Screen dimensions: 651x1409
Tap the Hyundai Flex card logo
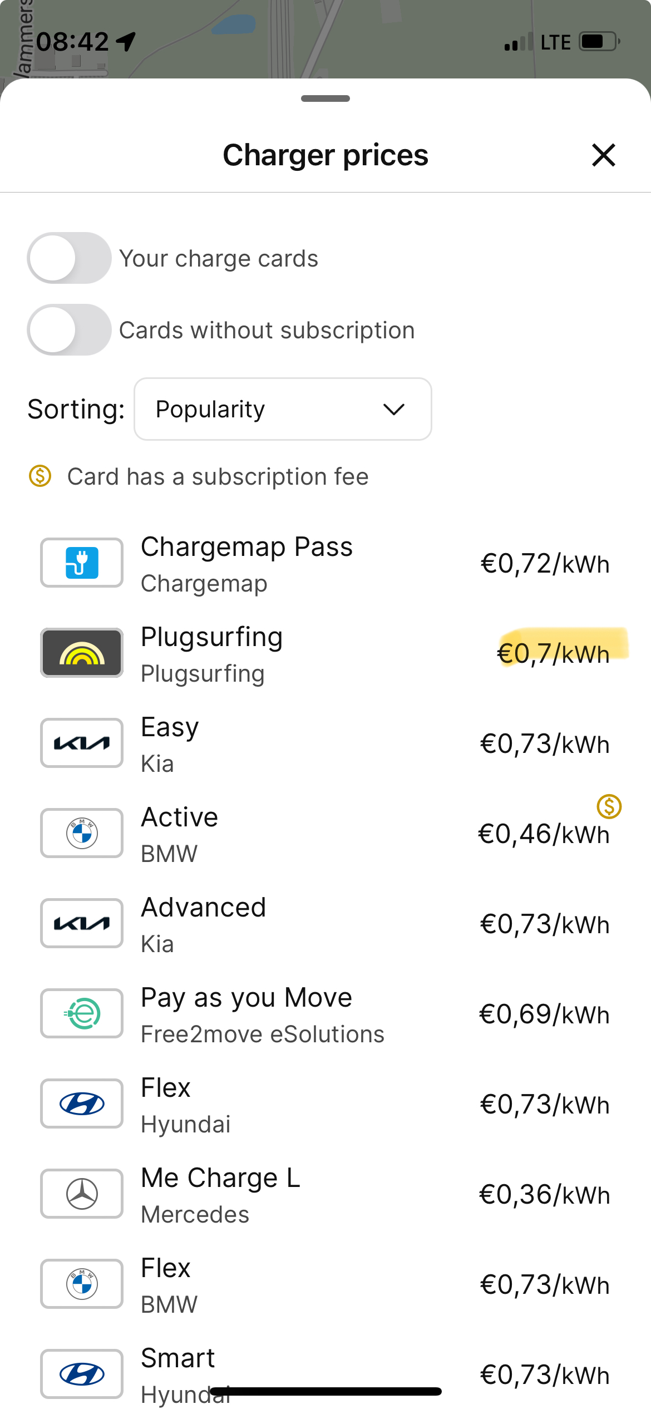point(82,1103)
